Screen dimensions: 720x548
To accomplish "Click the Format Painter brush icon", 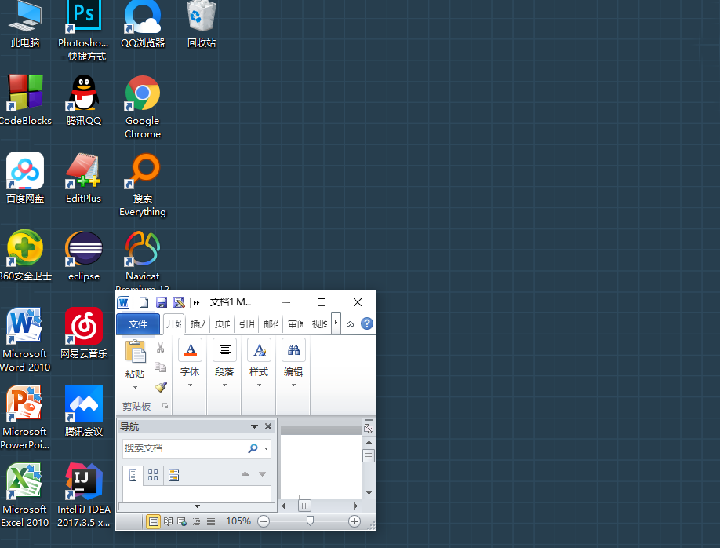I will [x=160, y=386].
